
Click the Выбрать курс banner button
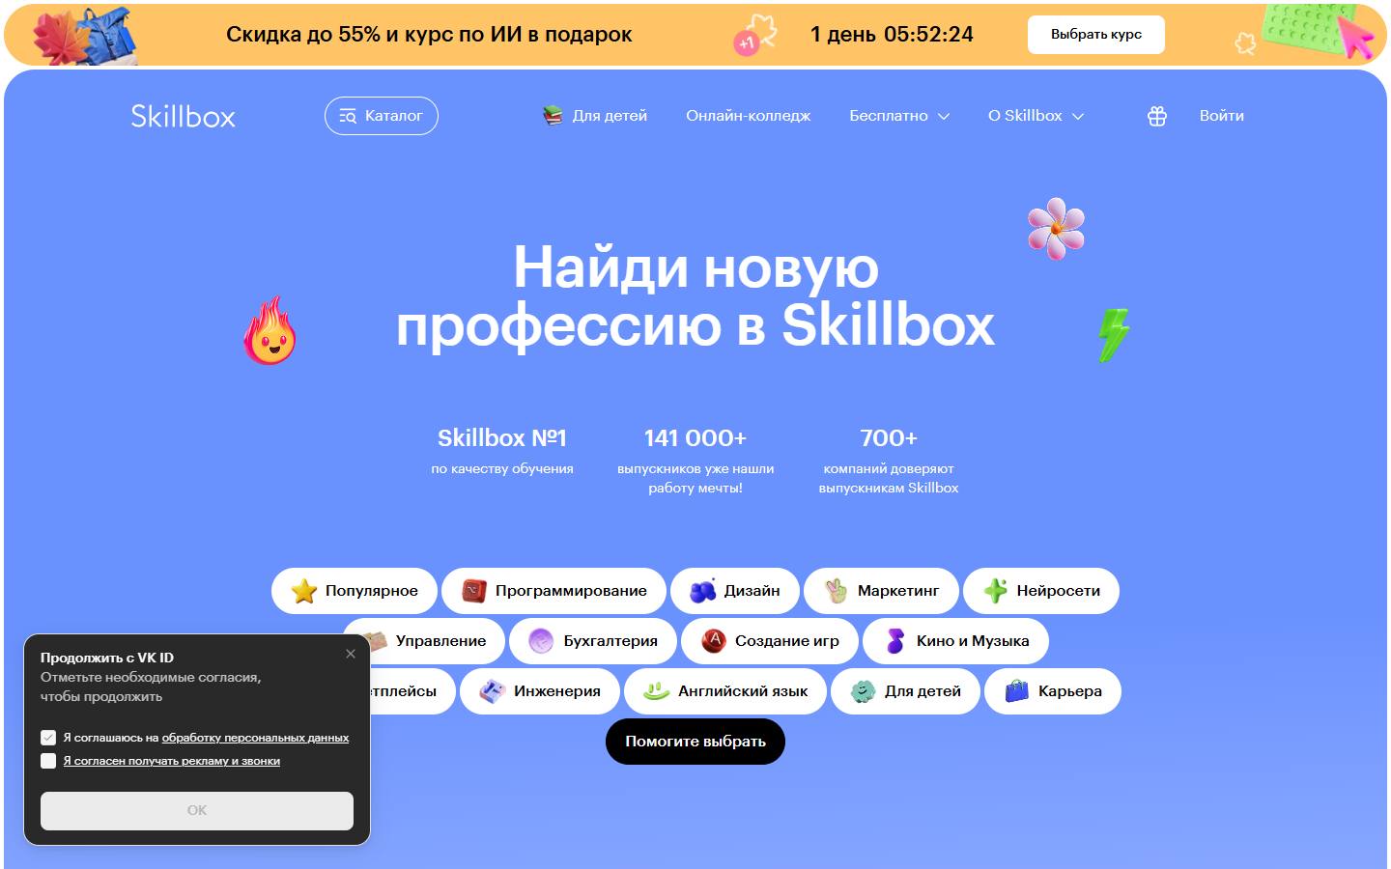[1096, 34]
